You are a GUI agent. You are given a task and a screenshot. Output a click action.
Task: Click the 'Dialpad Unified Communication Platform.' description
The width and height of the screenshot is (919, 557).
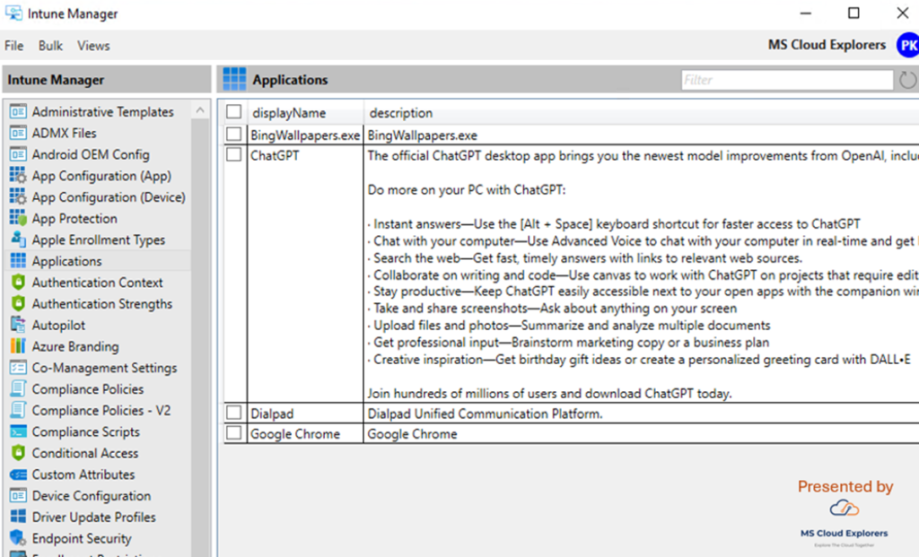pos(485,413)
